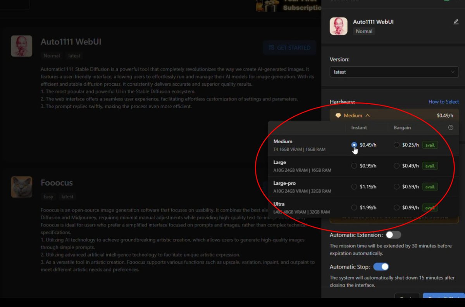Viewport: 465px width, 307px height.
Task: Select Large-pro Instant $1.19/h radio button
Action: pos(354,187)
